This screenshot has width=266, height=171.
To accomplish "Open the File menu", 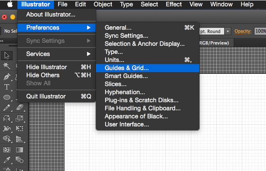I will point(62,4).
